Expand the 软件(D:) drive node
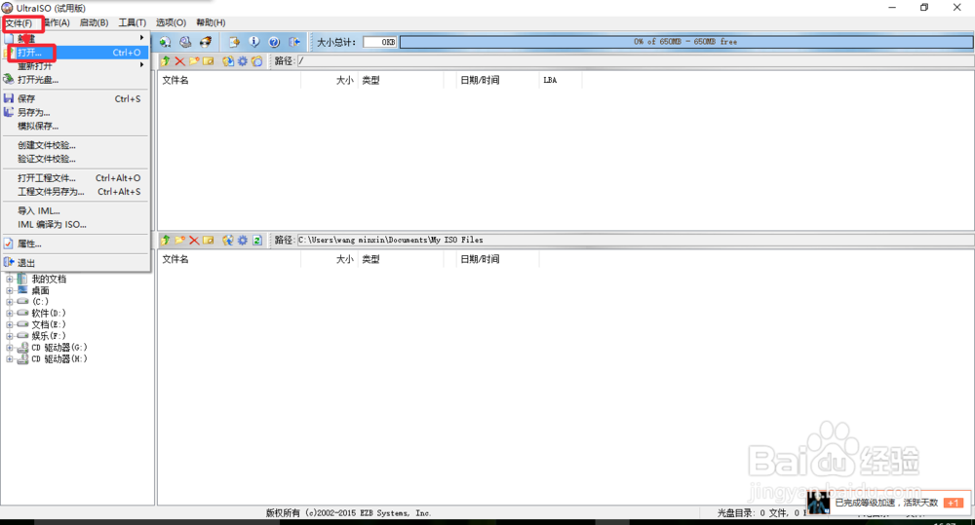This screenshot has width=975, height=525. click(x=10, y=313)
